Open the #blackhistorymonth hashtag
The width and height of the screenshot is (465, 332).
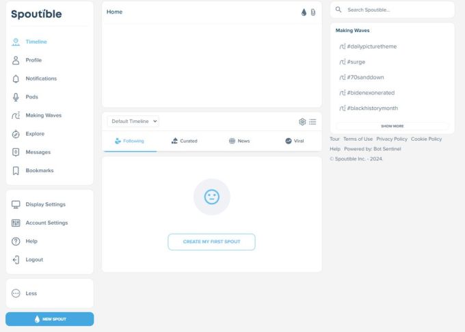click(373, 108)
